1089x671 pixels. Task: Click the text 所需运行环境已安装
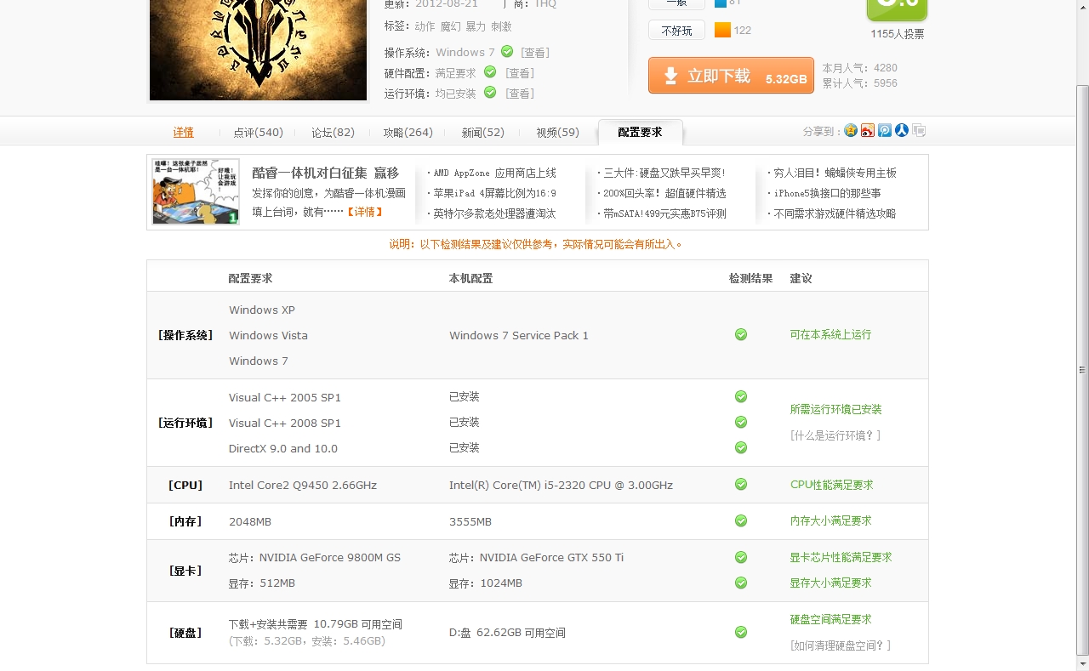tap(835, 410)
